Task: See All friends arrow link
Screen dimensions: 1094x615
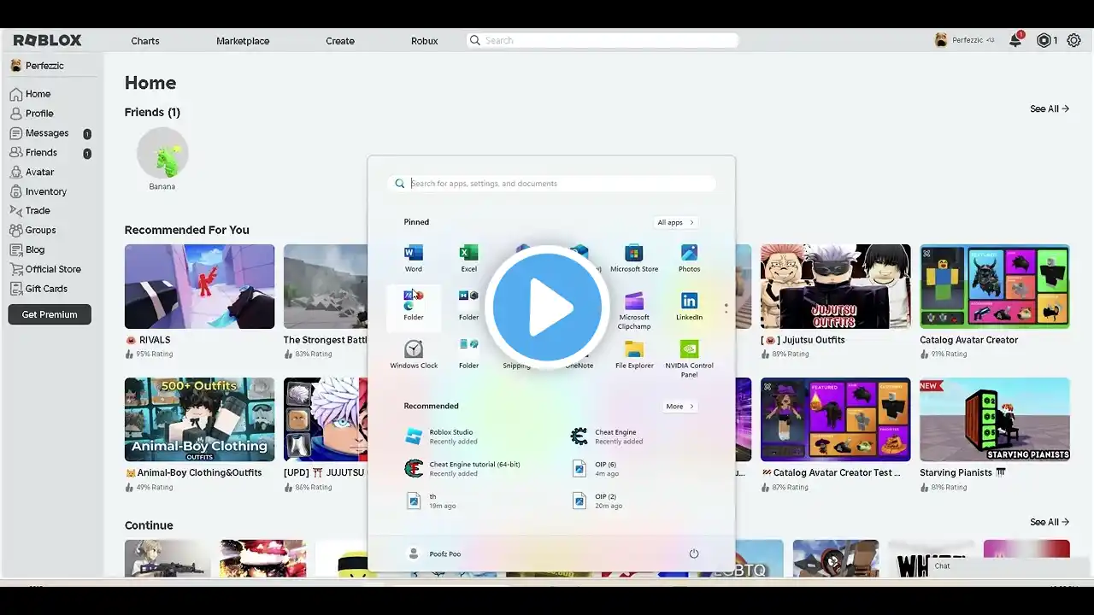Action: (1050, 109)
